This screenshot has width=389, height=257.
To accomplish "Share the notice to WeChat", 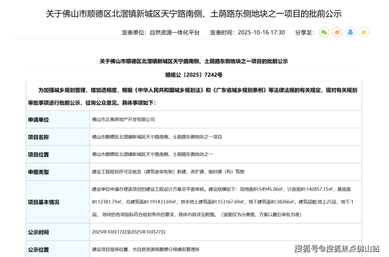I will 324,32.
